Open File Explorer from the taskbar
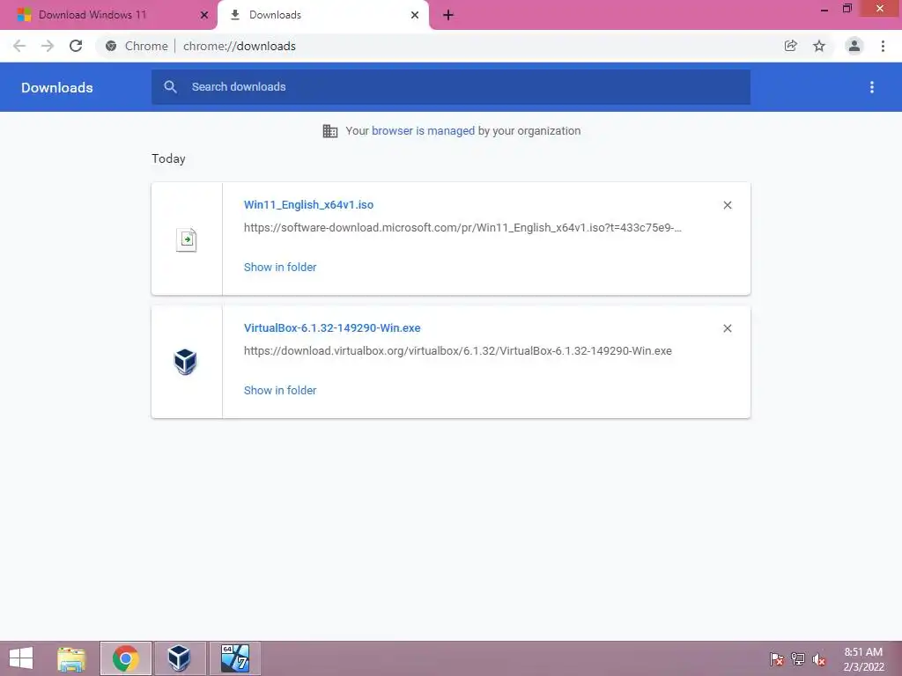The height and width of the screenshot is (676, 902). point(71,658)
